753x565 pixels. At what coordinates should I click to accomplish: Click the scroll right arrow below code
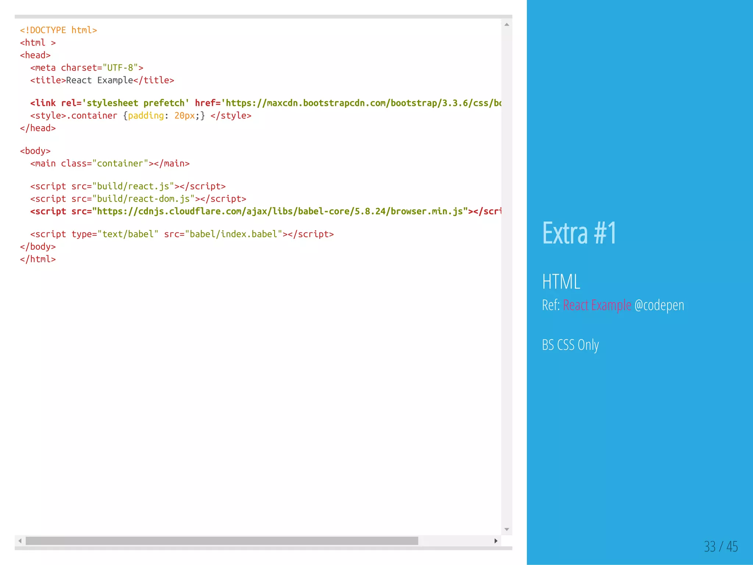tap(496, 541)
